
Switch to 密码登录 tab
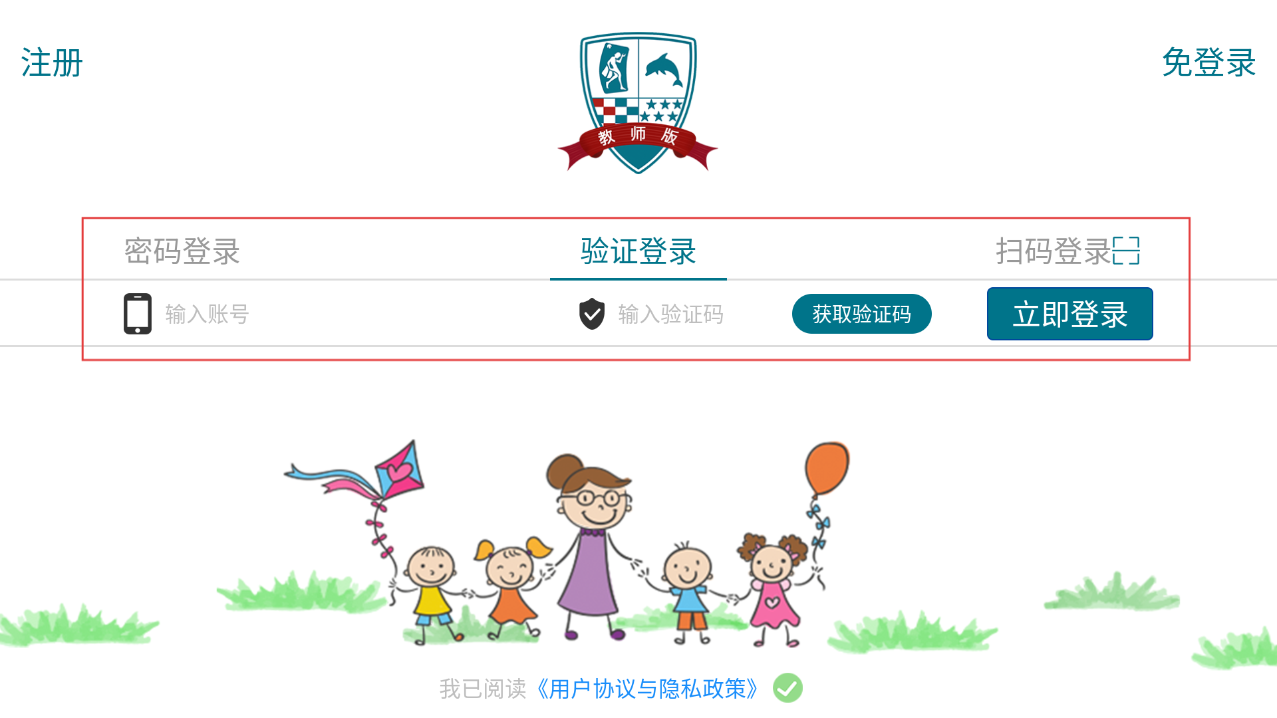coord(182,251)
